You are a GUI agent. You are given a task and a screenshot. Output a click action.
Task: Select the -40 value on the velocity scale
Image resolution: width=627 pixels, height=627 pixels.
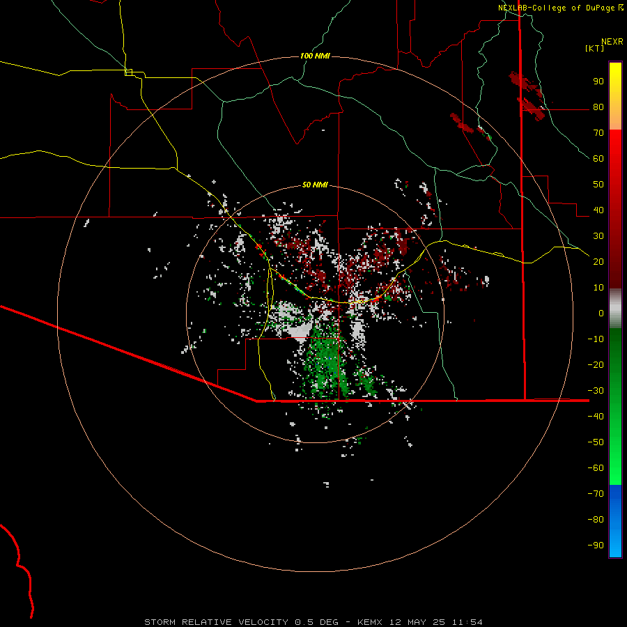coord(596,417)
